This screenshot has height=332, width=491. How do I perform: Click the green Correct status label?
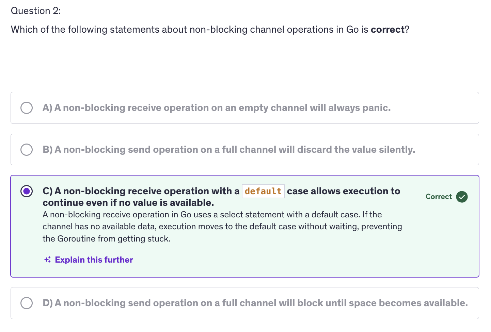coord(439,197)
